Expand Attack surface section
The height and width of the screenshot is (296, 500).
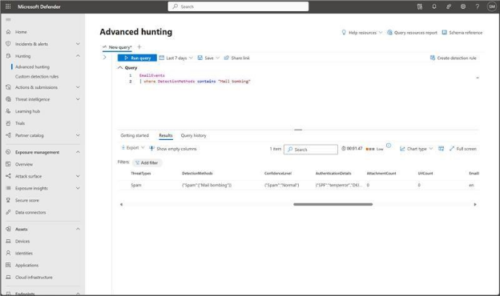[x=78, y=176]
